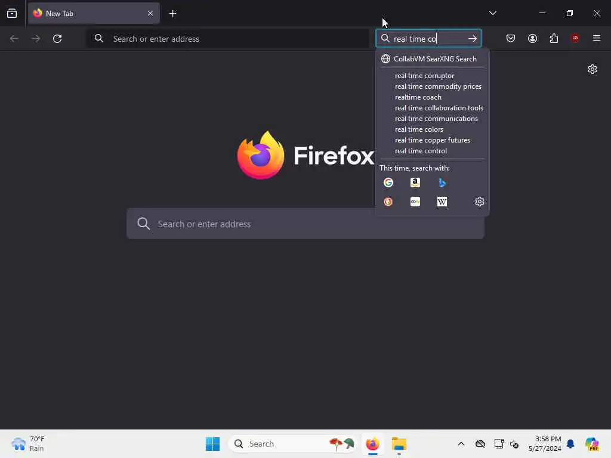Open the Firefox application menu

(597, 38)
